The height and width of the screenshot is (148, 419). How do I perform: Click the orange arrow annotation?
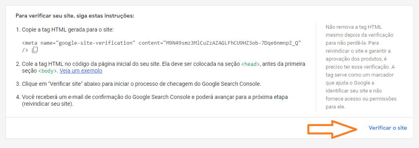[332, 129]
